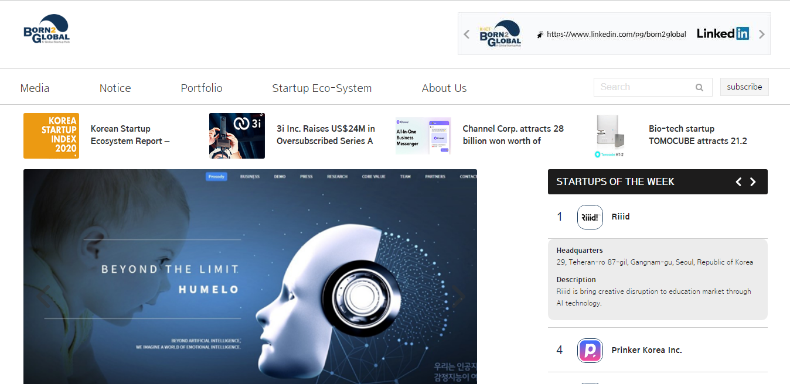Open the Prinker Korea logo icon
Image resolution: width=790 pixels, height=384 pixels.
click(590, 350)
